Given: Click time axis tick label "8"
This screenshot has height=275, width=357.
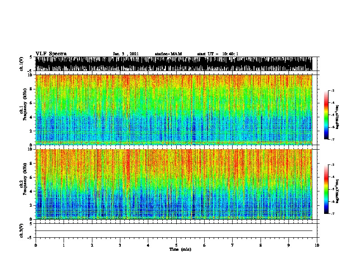Looking at the screenshot, I should 261,245.
